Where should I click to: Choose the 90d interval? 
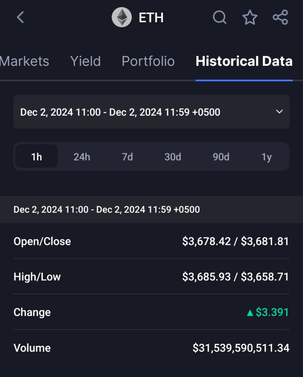(x=221, y=157)
